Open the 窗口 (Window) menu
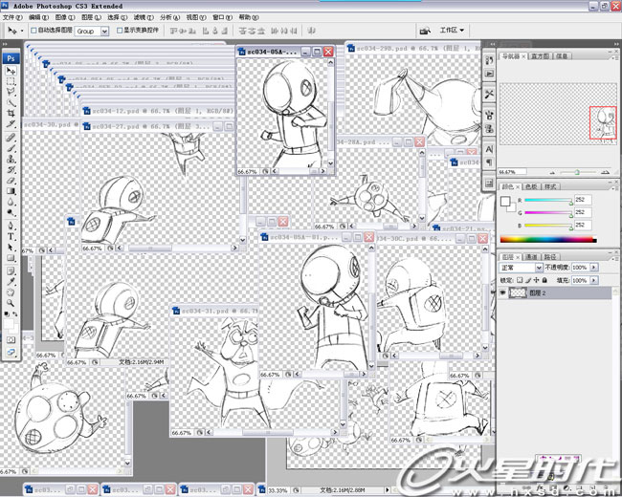 [222, 17]
